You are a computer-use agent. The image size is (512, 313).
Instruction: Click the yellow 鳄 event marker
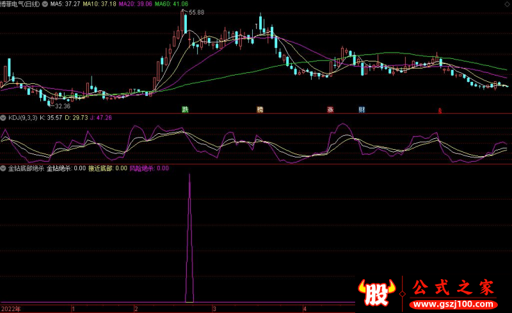coord(260,109)
